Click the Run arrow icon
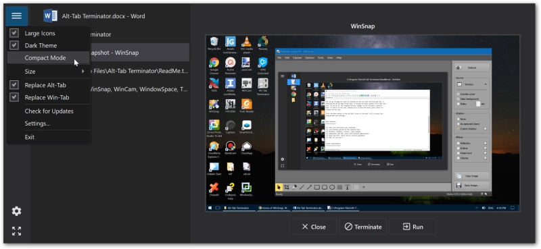Image resolution: width=541 pixels, height=249 pixels. tap(406, 227)
